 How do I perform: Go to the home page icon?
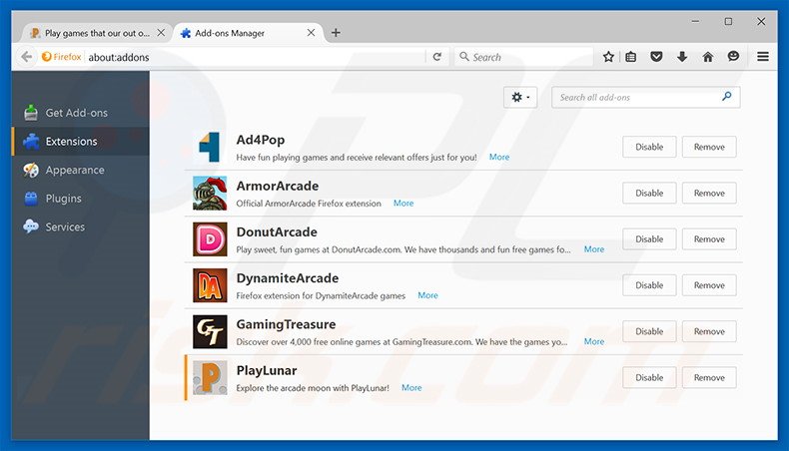point(708,57)
